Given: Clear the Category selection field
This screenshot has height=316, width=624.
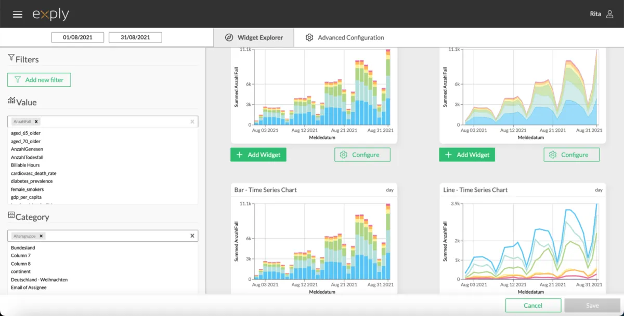Looking at the screenshot, I should pyautogui.click(x=192, y=236).
